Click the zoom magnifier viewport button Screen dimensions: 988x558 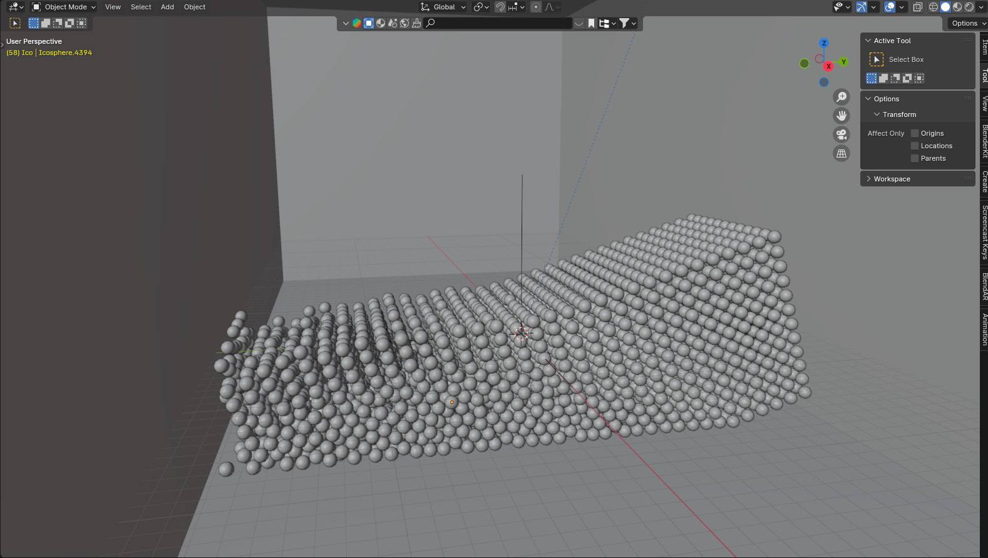point(841,97)
